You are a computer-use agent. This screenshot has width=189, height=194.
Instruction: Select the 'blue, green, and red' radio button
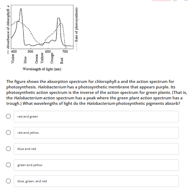tap(9, 181)
